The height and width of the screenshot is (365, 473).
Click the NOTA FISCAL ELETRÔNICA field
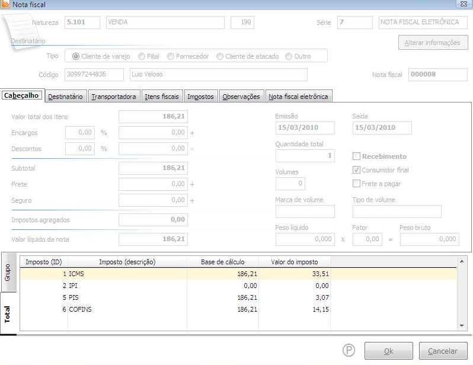[423, 23]
